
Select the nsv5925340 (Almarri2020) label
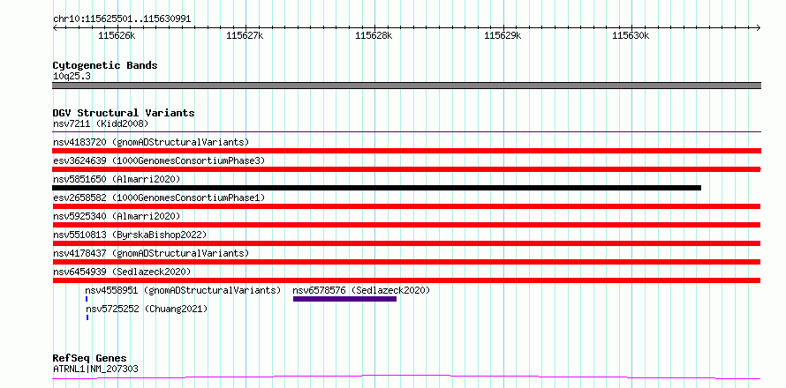117,216
